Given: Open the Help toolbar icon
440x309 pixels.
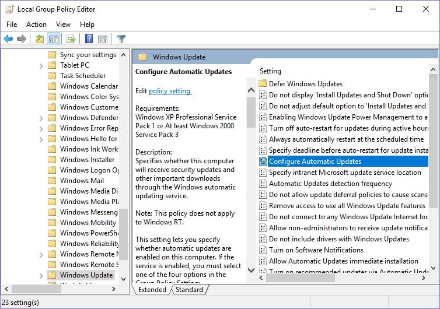Looking at the screenshot, I should point(89,38).
